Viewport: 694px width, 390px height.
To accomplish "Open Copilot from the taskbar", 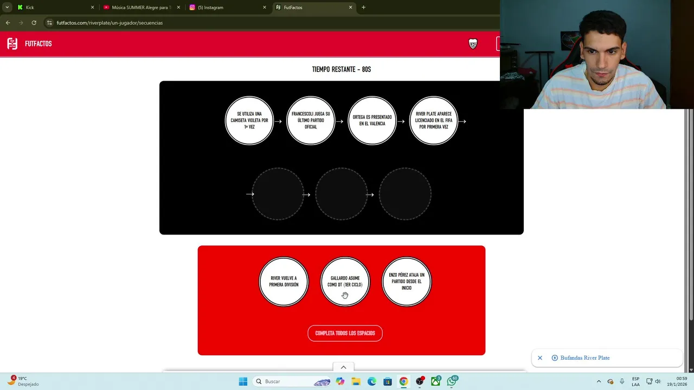I will 340,381.
